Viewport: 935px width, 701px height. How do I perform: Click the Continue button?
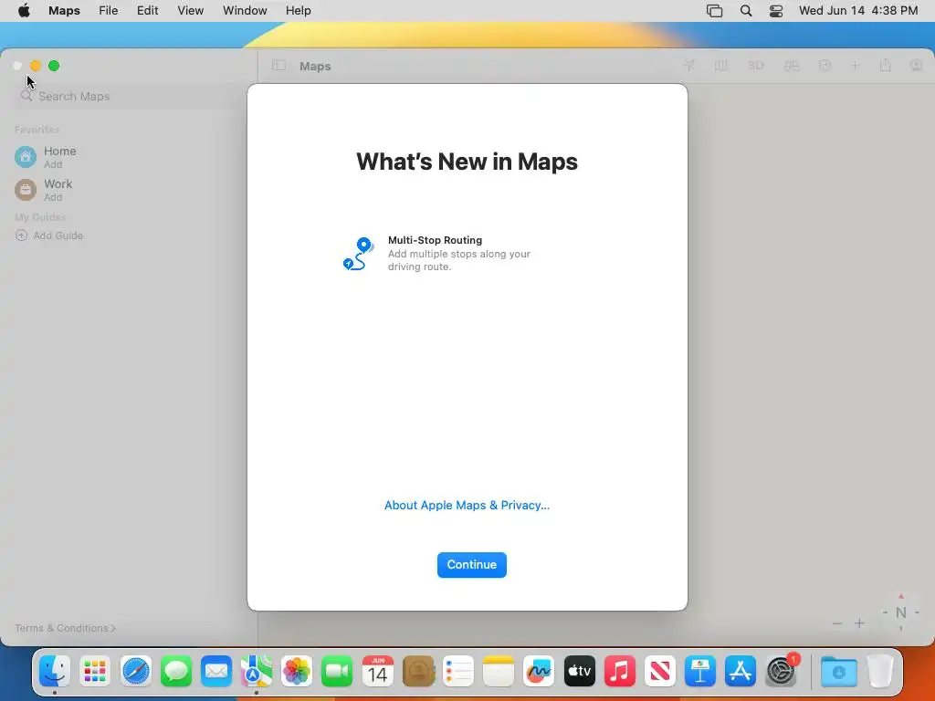(472, 564)
